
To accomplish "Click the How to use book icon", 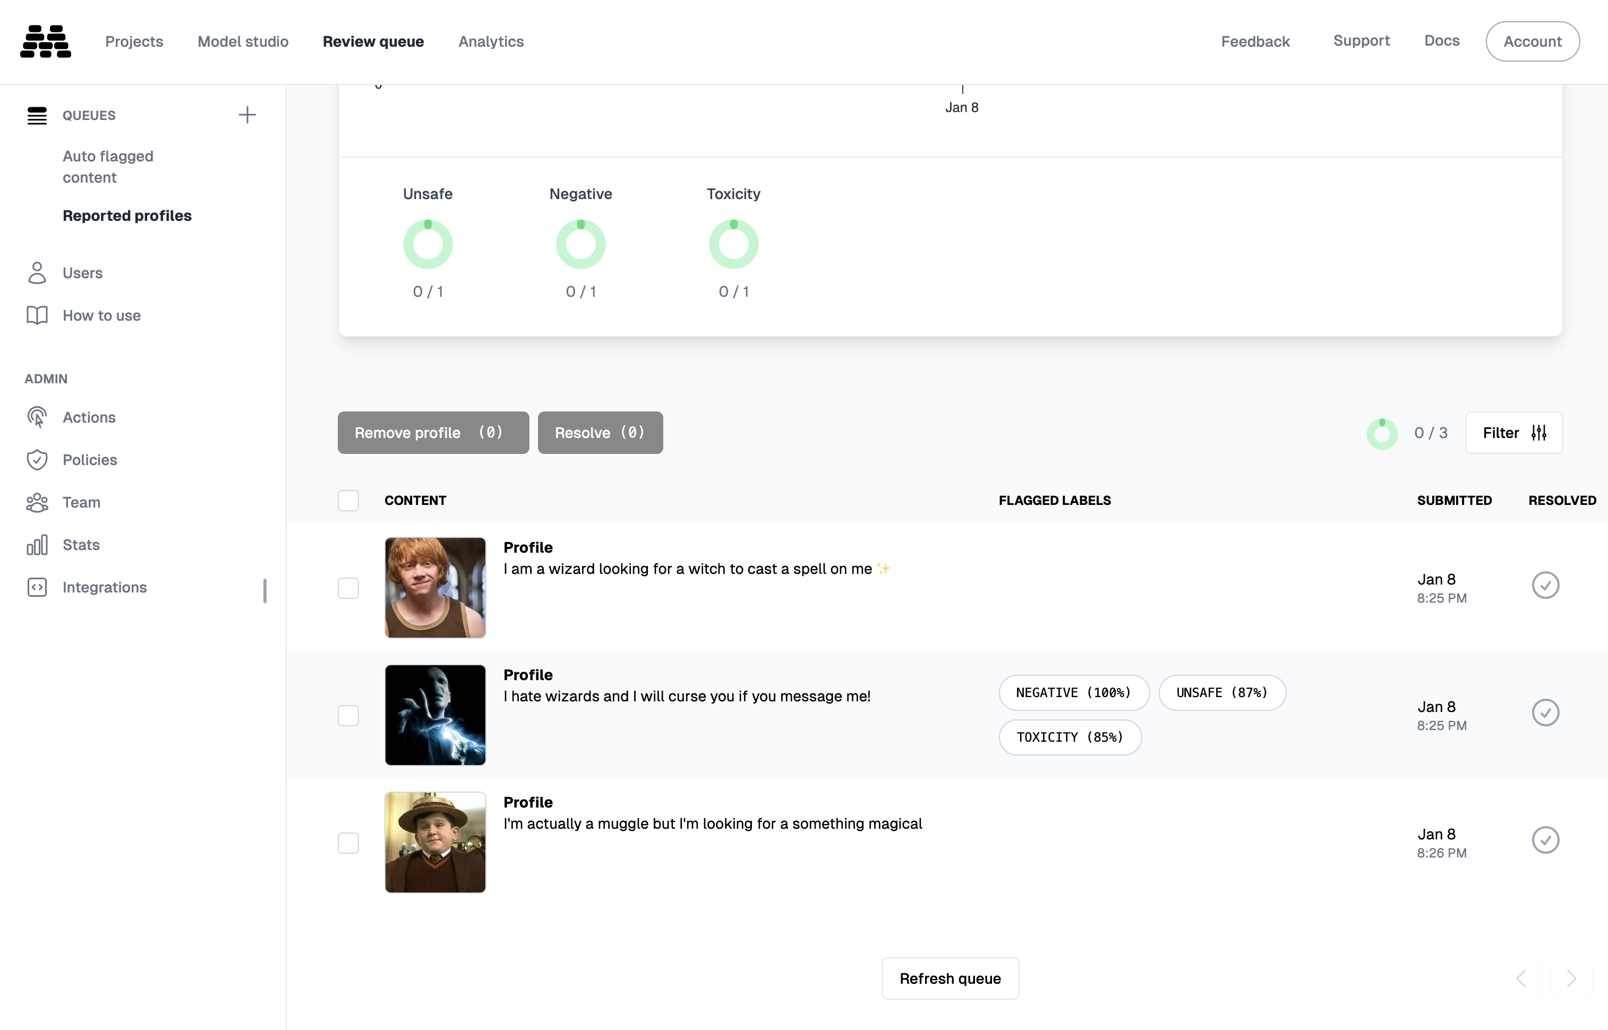I will tap(37, 315).
